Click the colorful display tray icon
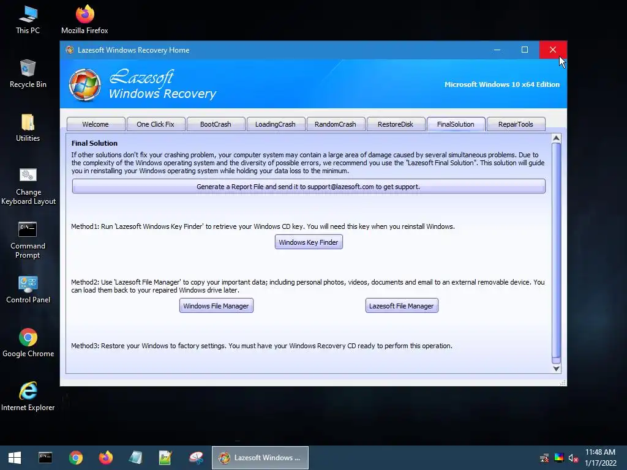Viewport: 627px width, 470px height. pos(559,458)
